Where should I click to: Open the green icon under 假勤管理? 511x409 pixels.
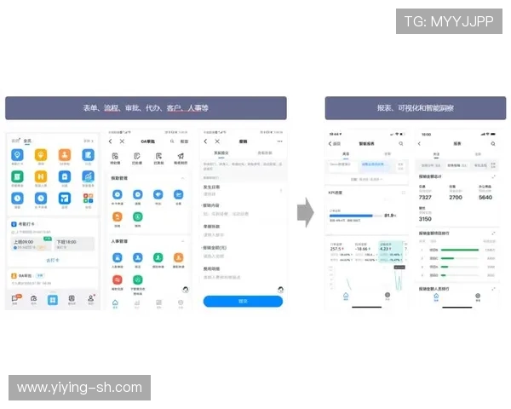pos(138,216)
